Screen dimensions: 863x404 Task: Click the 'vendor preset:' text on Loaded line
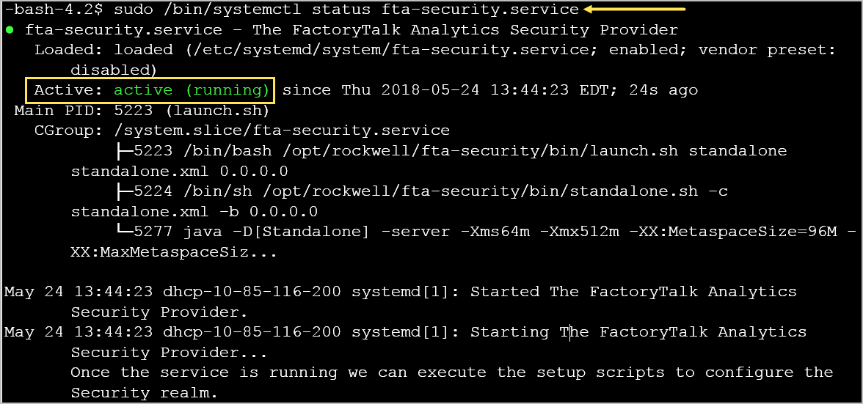pyautogui.click(x=767, y=50)
